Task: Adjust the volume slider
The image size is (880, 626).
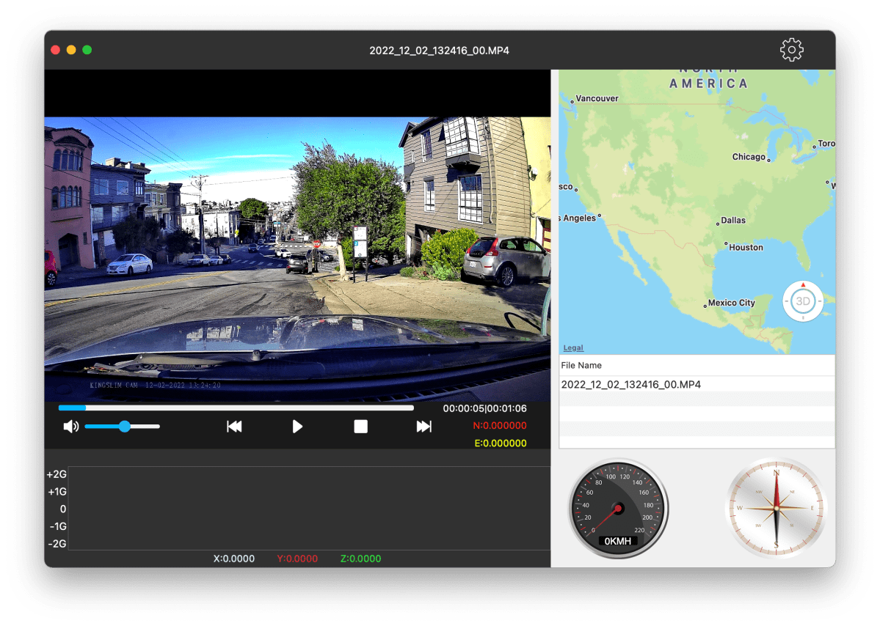Action: 124,427
